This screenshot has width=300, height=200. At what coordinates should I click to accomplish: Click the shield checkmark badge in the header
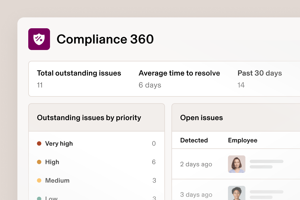(x=39, y=39)
